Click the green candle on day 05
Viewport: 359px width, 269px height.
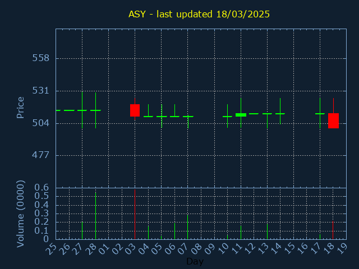(x=162, y=116)
